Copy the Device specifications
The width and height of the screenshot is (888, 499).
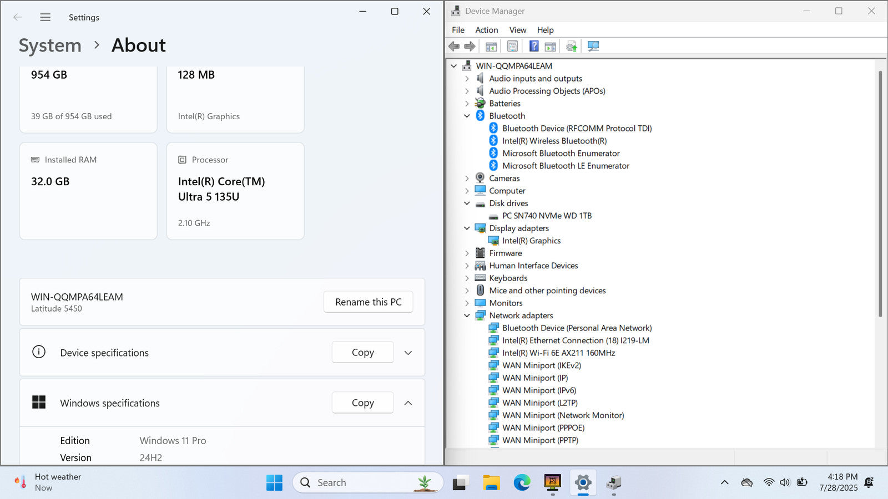(x=362, y=353)
